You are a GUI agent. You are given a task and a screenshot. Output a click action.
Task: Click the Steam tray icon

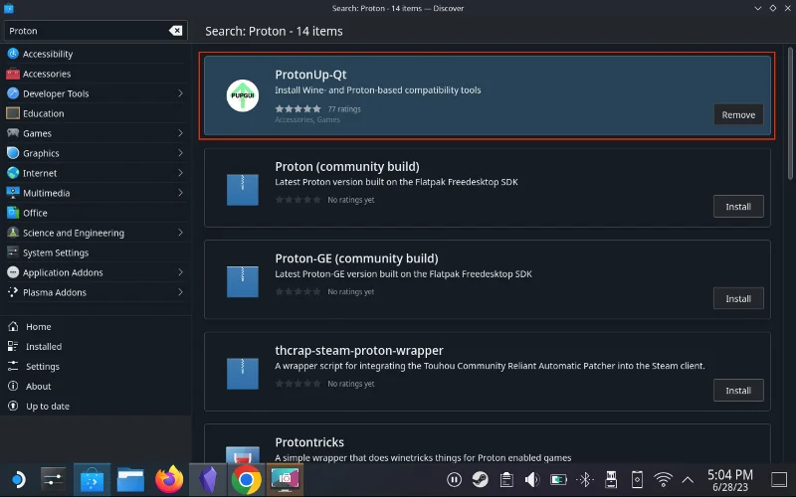(x=481, y=479)
